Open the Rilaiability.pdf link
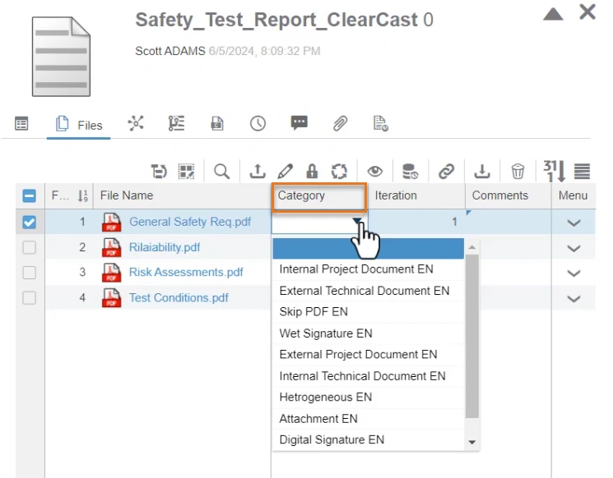The width and height of the screenshot is (613, 478). tap(165, 247)
